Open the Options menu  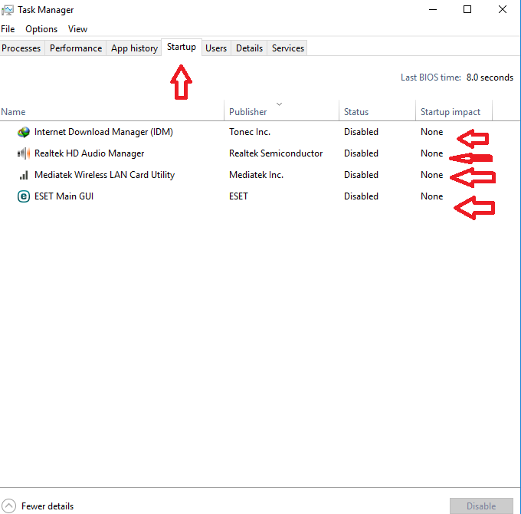[41, 29]
